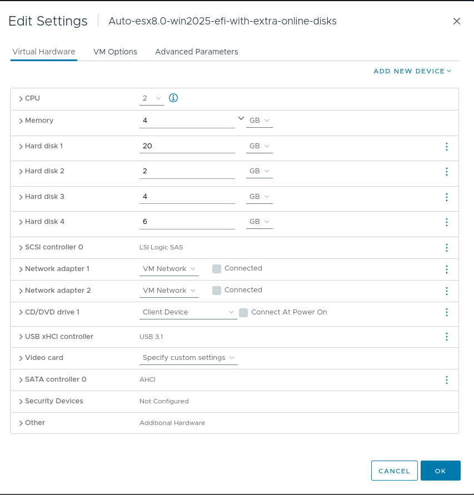Open the Video card settings dropdown

click(188, 358)
